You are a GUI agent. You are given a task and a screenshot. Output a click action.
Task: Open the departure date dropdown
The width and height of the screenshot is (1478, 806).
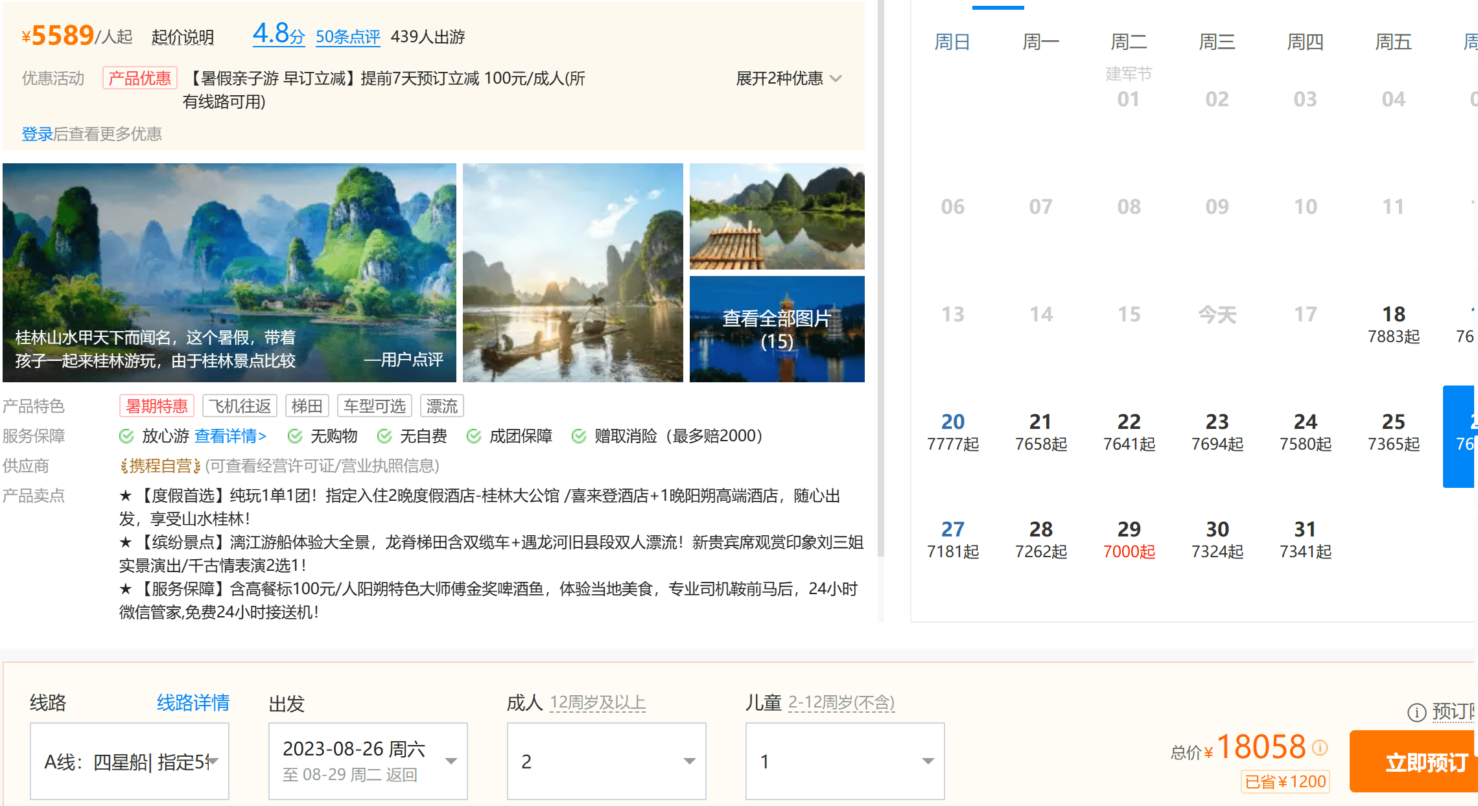368,761
